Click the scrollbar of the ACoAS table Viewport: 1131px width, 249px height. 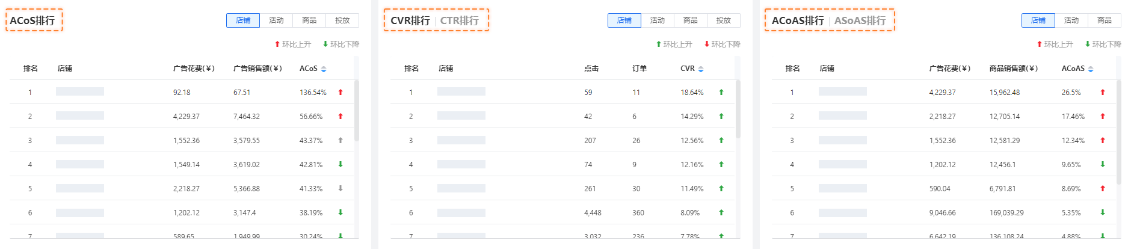pyautogui.click(x=1119, y=132)
